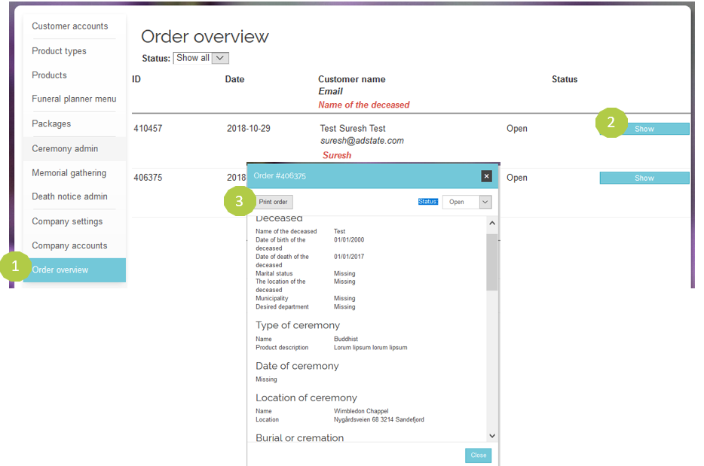Viewport: 704px width, 466px height.
Task: Click the scroll up arrow in order dialog
Action: point(491,224)
